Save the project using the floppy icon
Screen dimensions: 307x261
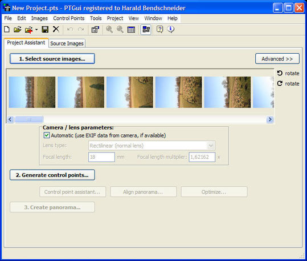(x=45, y=30)
